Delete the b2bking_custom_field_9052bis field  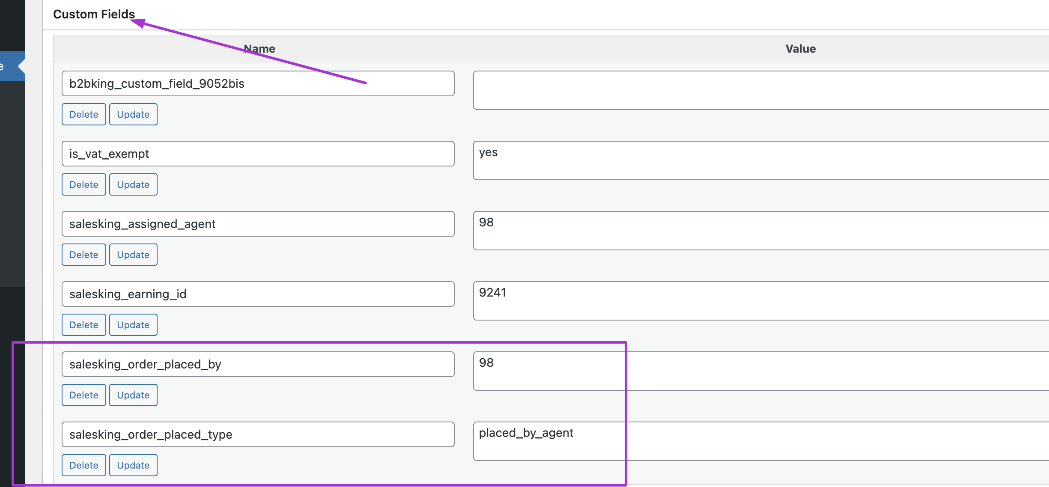tap(84, 114)
